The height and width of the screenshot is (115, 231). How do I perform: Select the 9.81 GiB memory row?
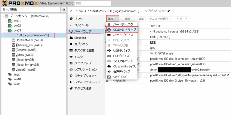pos(168,26)
